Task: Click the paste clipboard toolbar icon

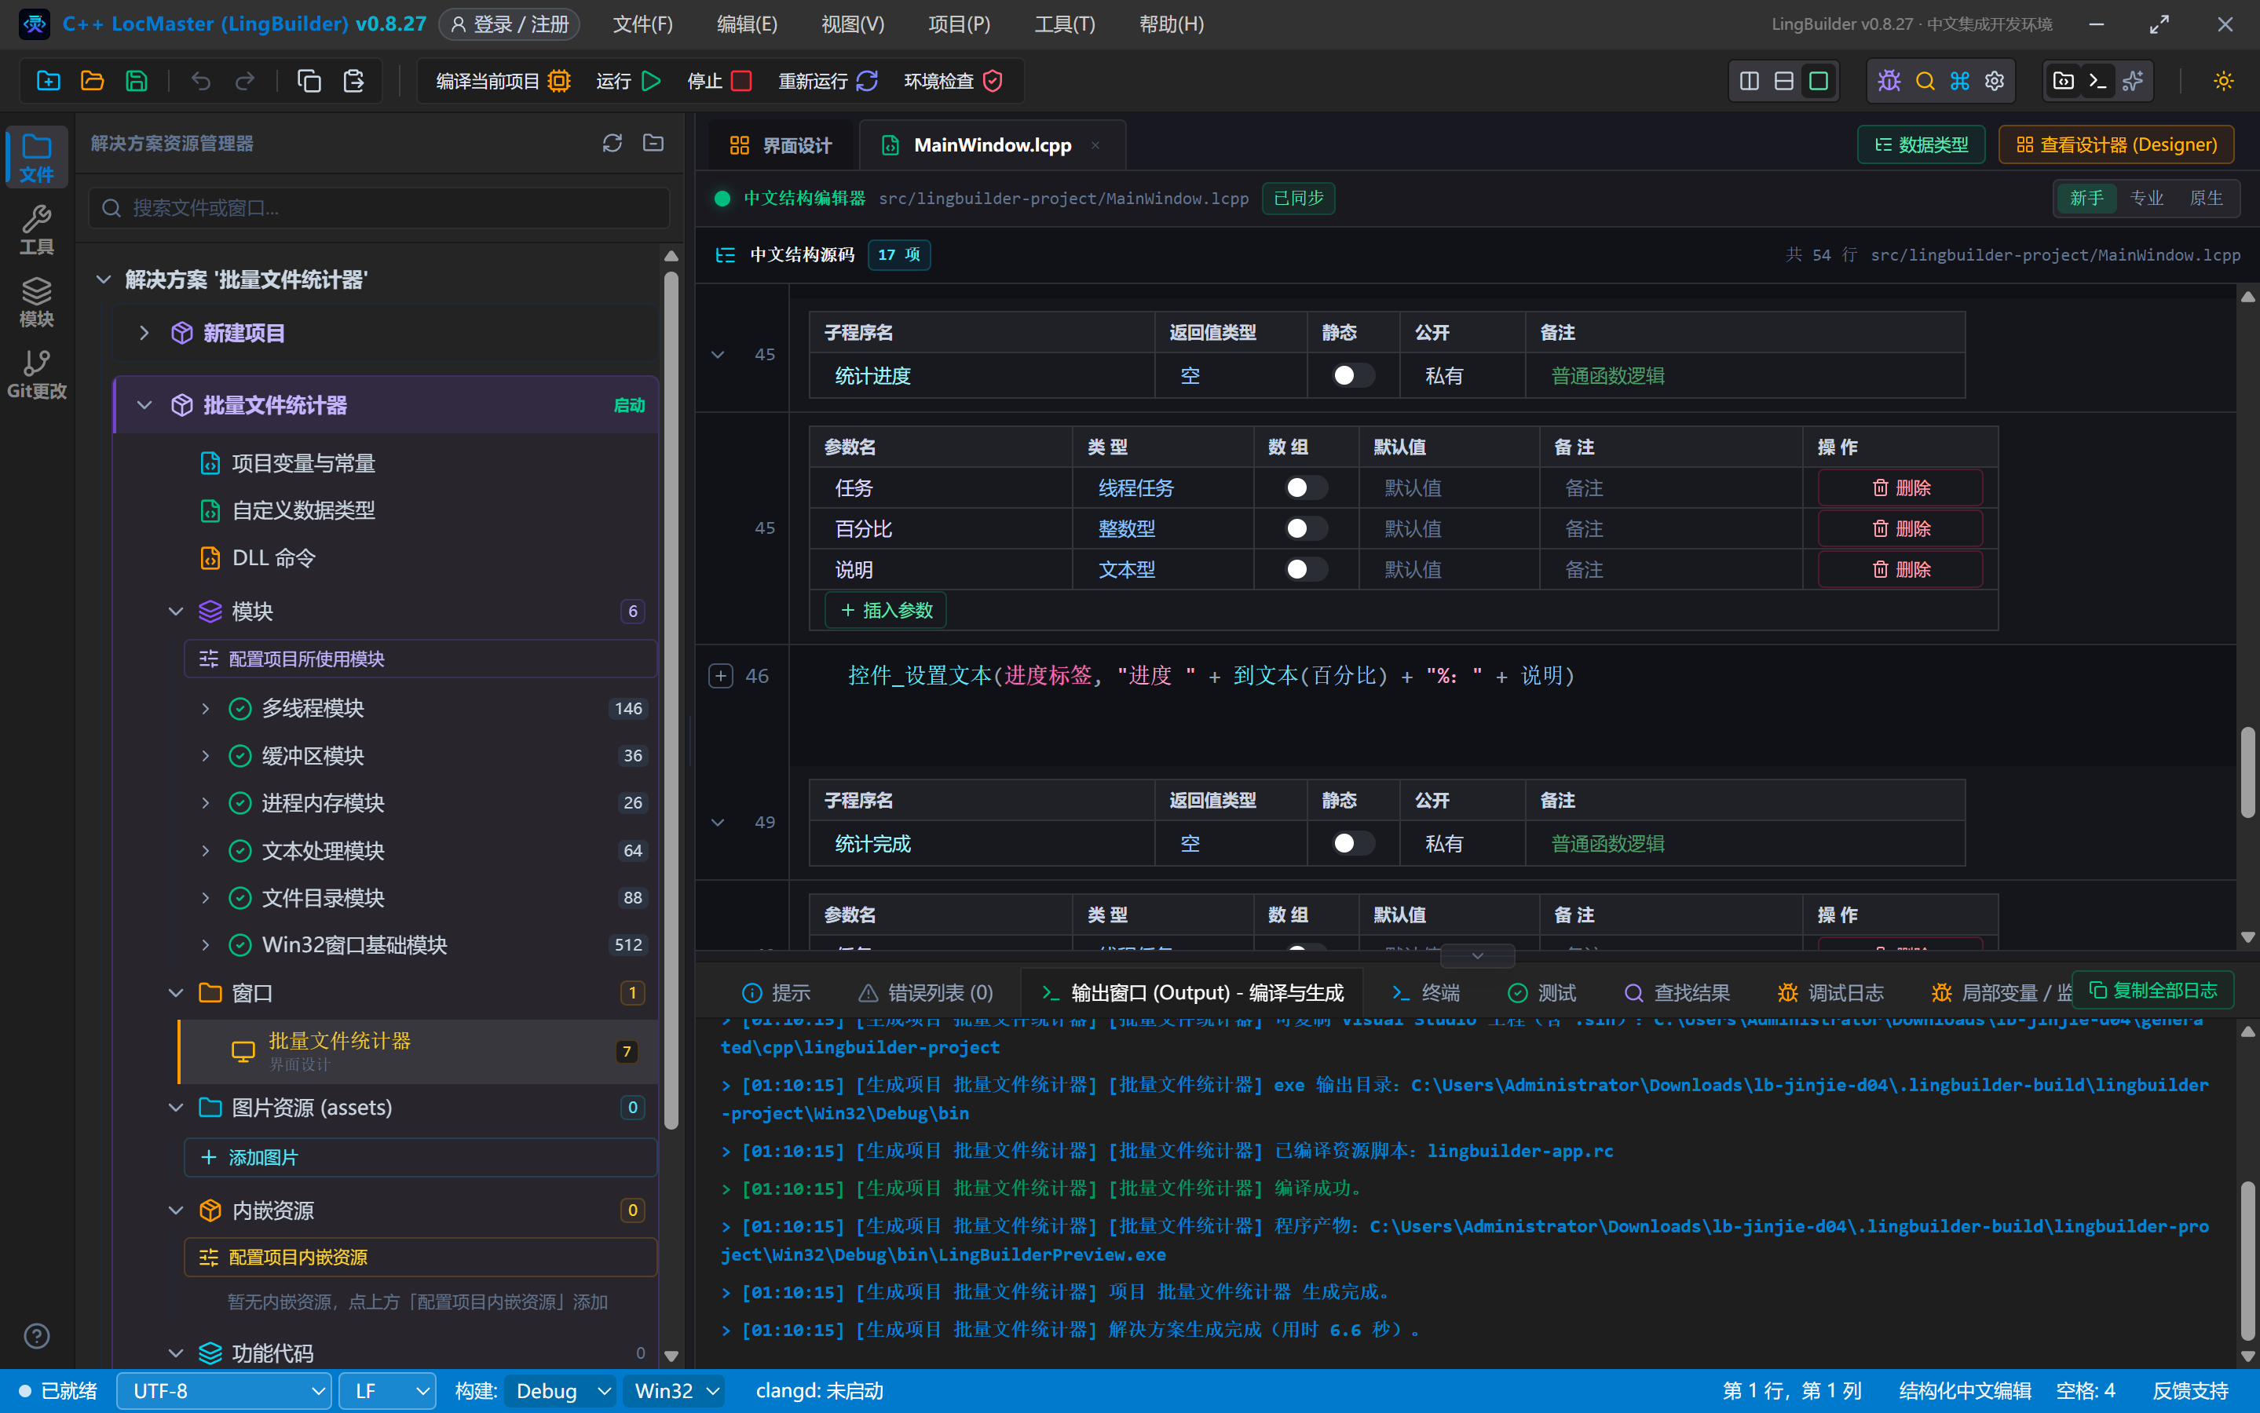Action: [x=353, y=82]
